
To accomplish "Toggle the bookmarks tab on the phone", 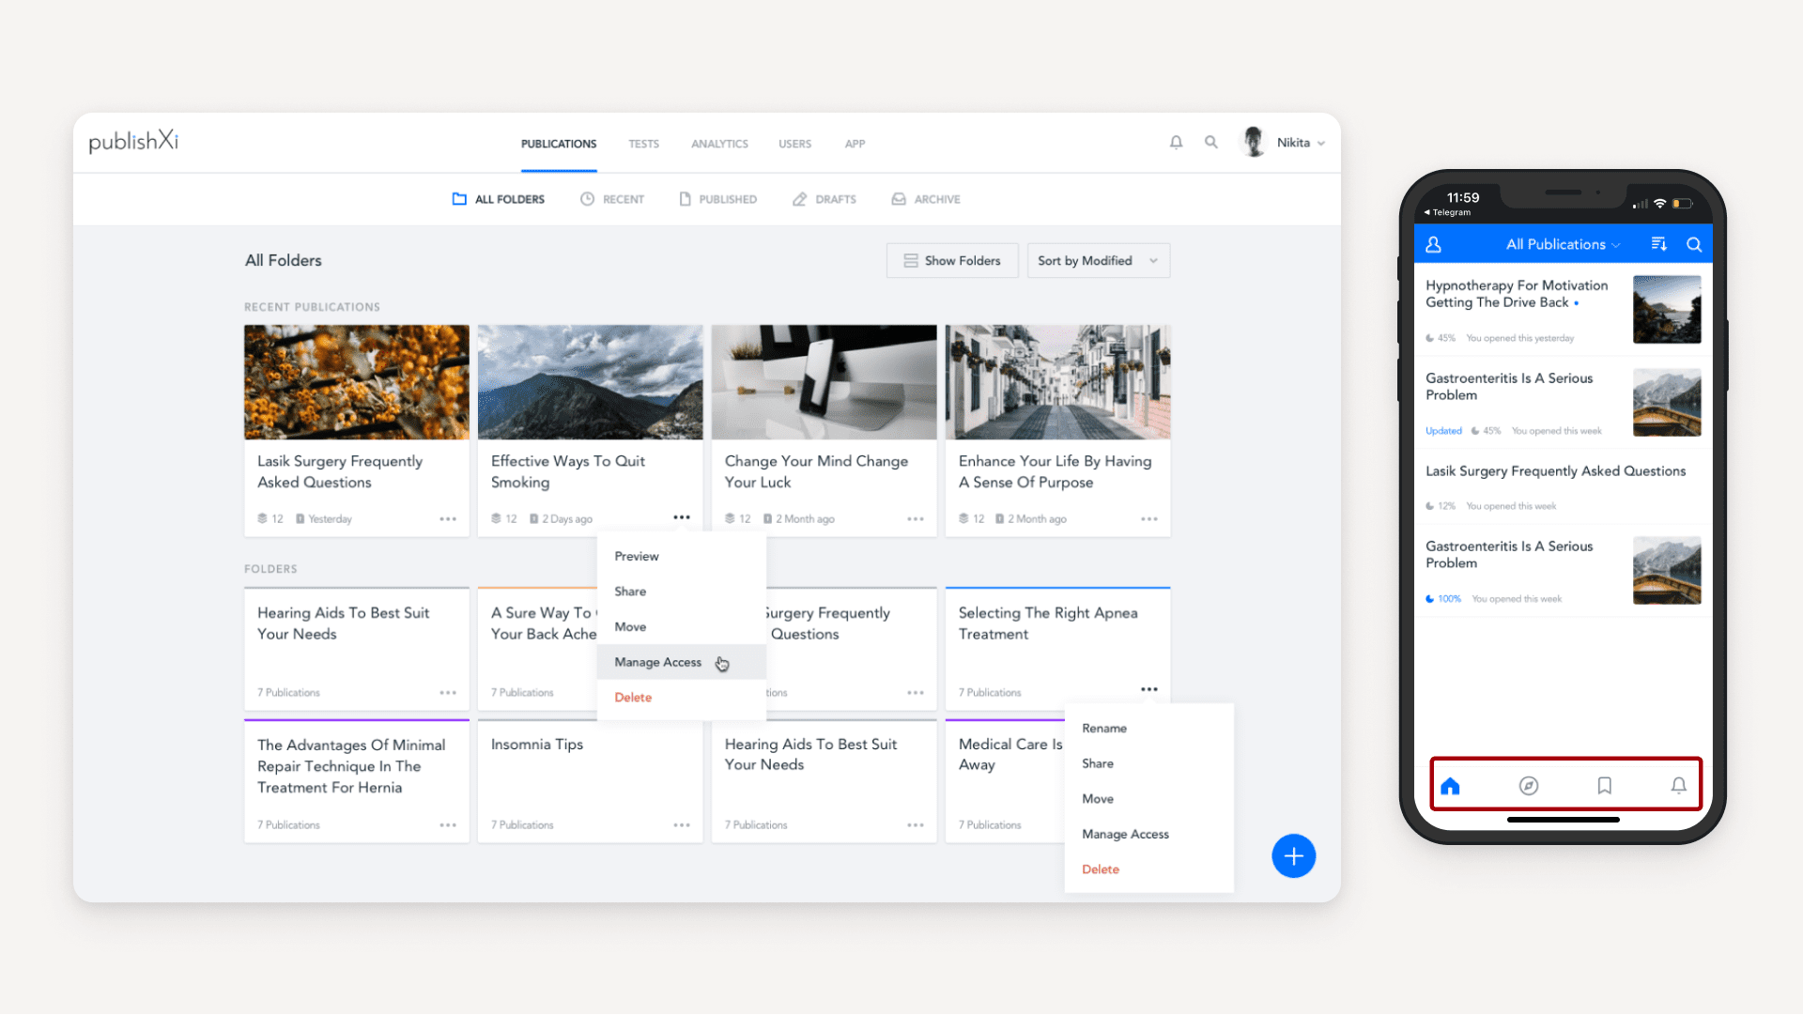I will (x=1604, y=785).
